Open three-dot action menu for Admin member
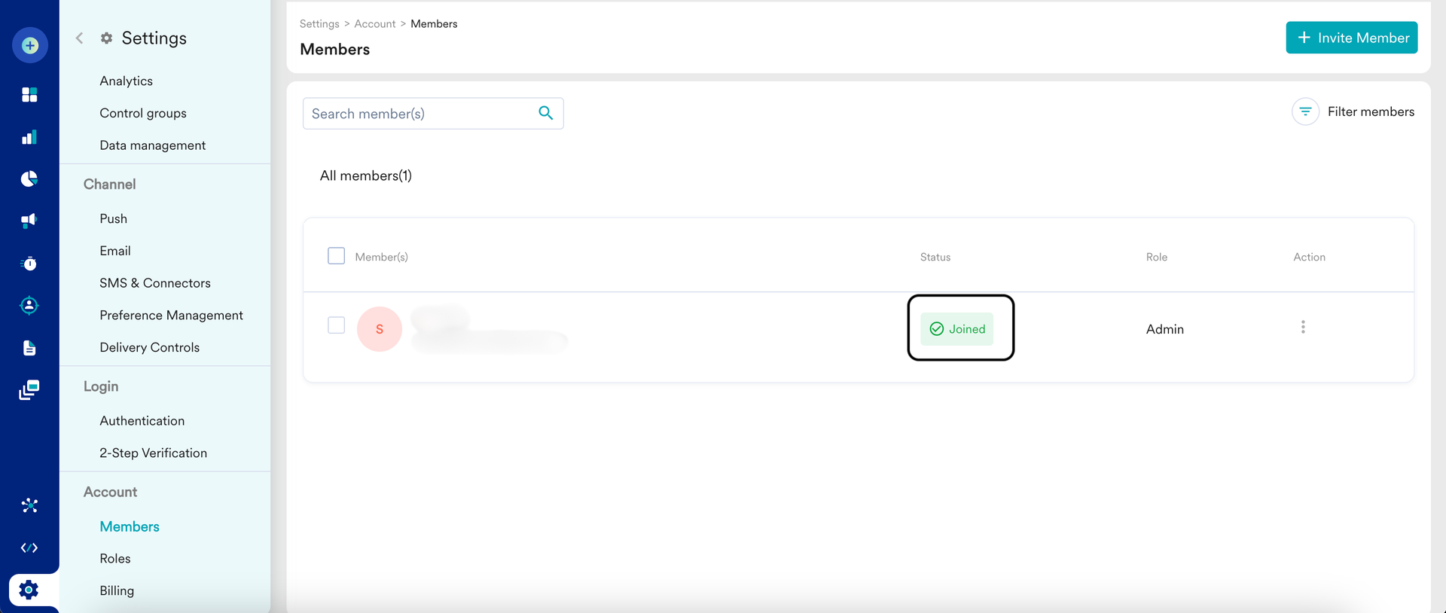The width and height of the screenshot is (1446, 613). (x=1303, y=327)
